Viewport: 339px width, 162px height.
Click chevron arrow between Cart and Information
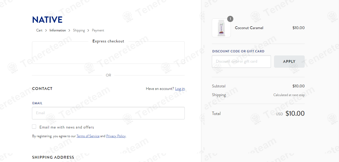[46, 30]
